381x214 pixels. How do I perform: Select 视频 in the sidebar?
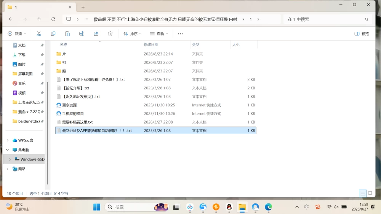pyautogui.click(x=22, y=93)
